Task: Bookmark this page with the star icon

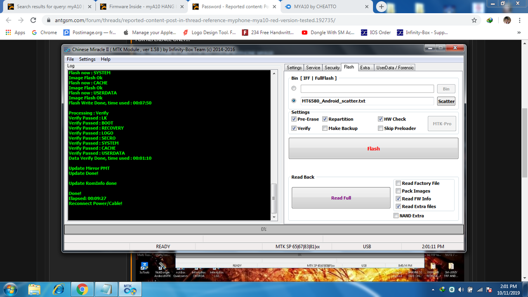Action: point(474,20)
